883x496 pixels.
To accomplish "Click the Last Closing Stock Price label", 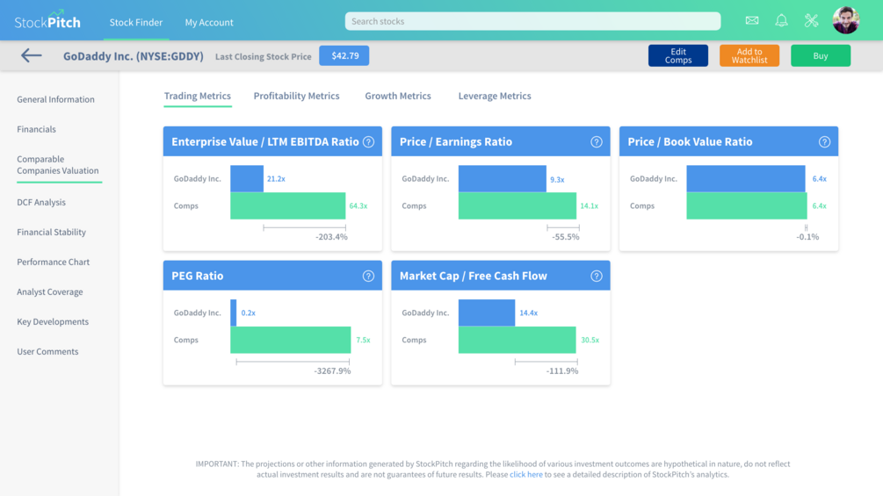I will pos(263,56).
